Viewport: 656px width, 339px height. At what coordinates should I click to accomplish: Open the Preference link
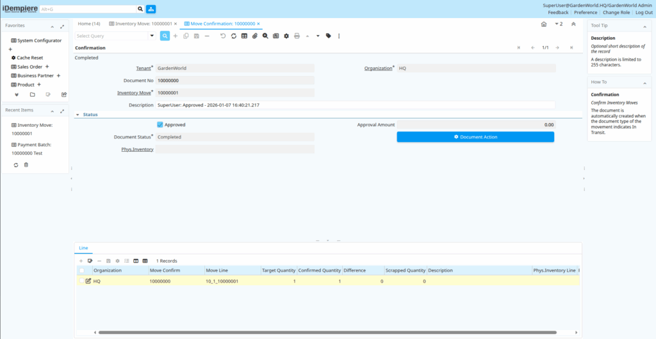coord(586,13)
